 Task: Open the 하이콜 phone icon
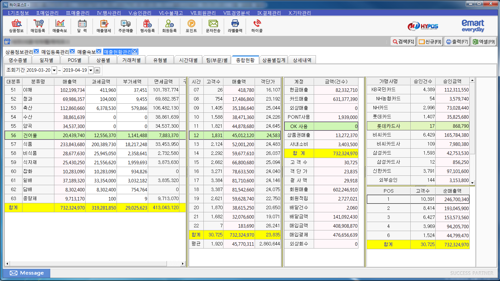[x=257, y=26]
